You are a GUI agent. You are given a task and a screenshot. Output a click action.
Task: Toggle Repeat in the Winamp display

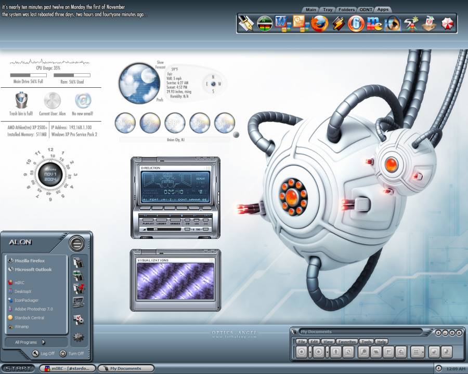[201, 179]
